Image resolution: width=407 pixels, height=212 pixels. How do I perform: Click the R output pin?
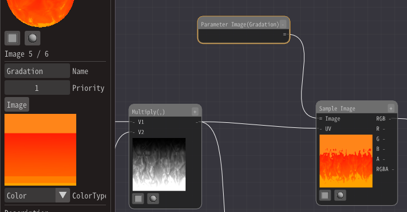click(x=384, y=128)
